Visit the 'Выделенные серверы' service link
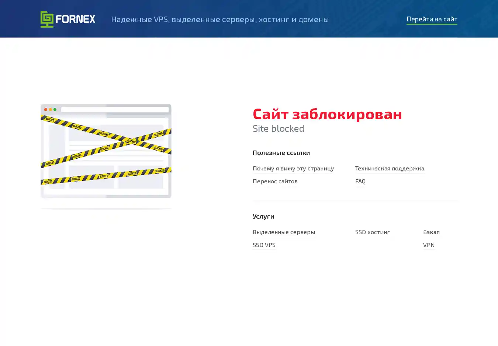This screenshot has height=346, width=498. point(284,232)
